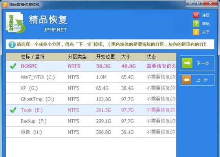Click the orange 关于 info icon
This screenshot has height=157, width=220.
[196, 32]
